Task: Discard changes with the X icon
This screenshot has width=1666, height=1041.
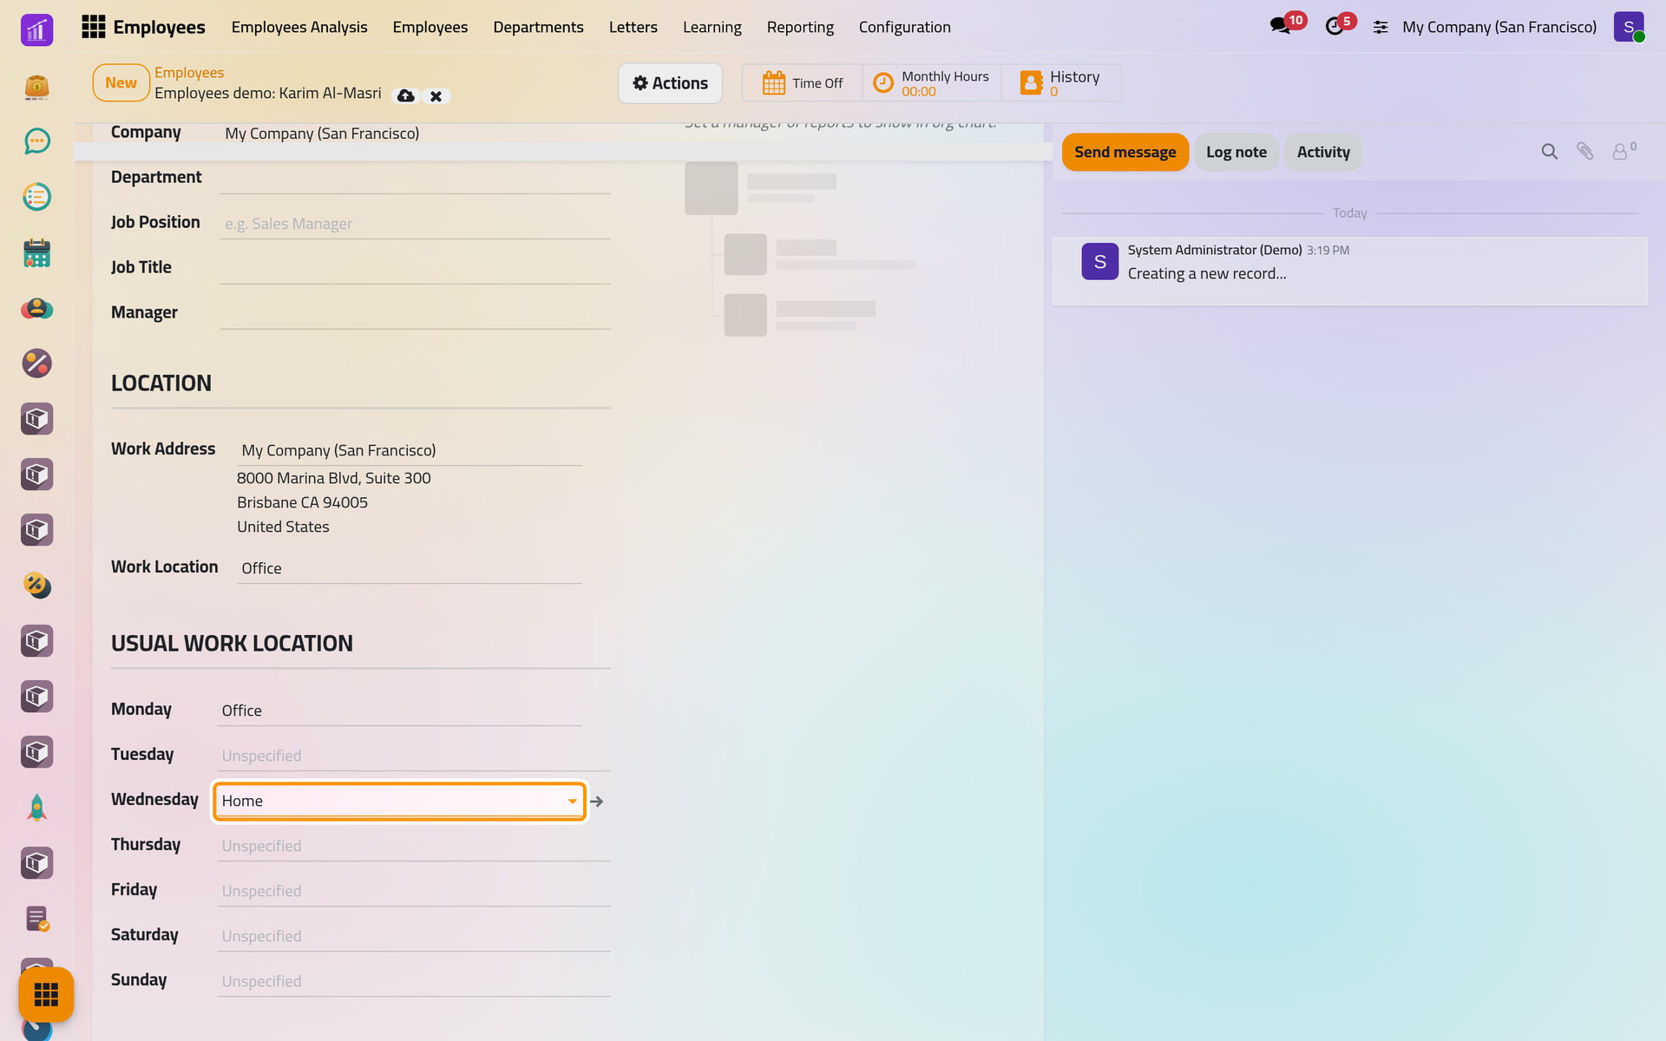Action: pos(436,95)
